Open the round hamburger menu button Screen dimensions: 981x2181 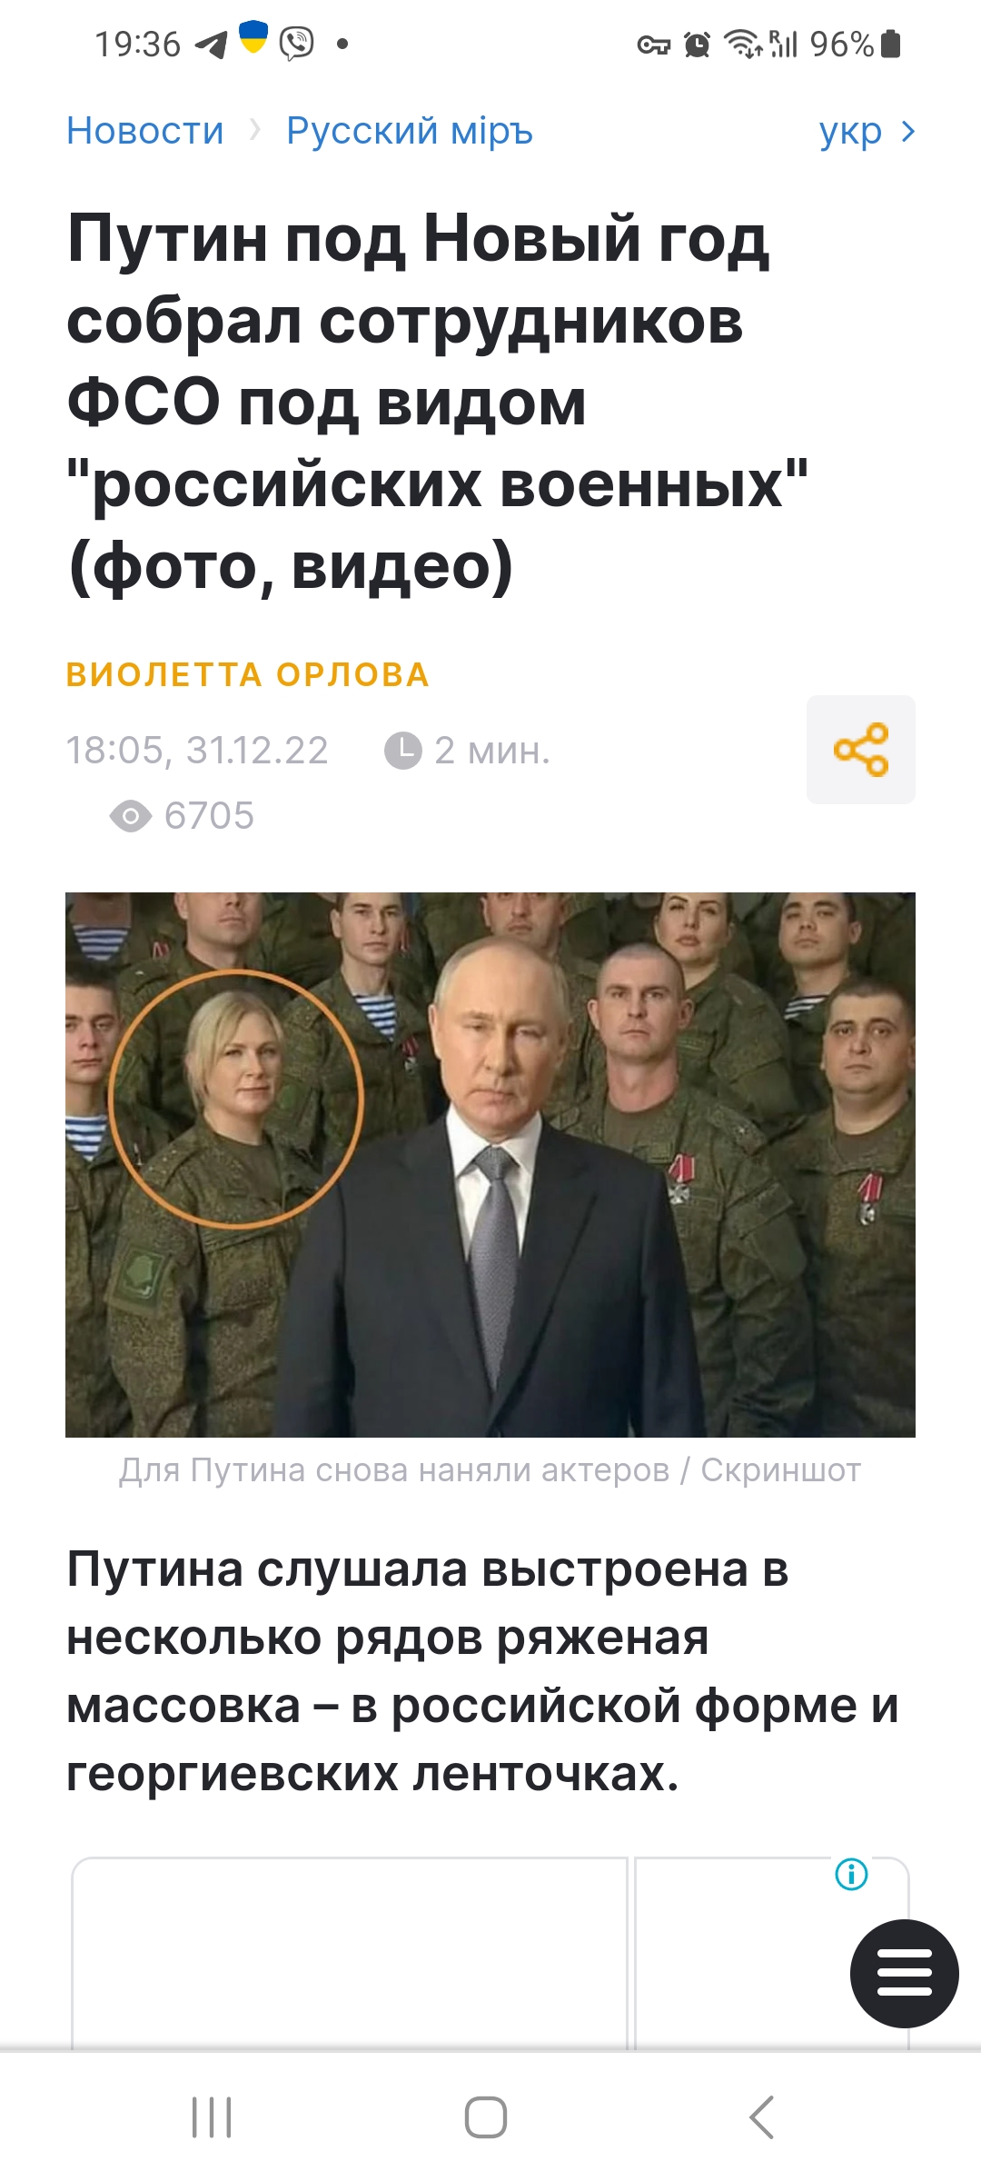point(904,1973)
